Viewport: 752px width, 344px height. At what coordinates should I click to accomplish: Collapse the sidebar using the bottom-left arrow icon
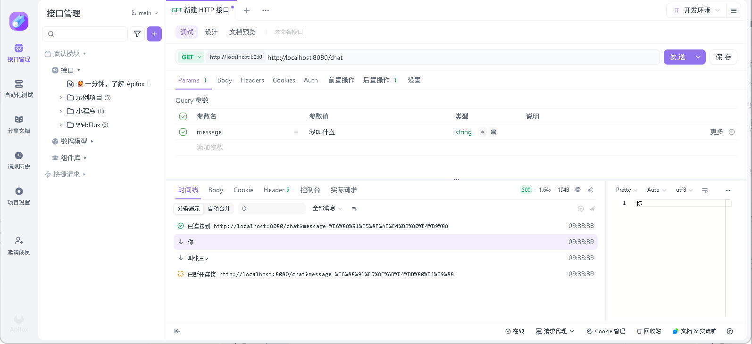point(177,331)
